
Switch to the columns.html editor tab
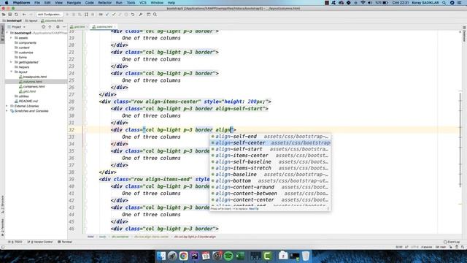(104, 27)
